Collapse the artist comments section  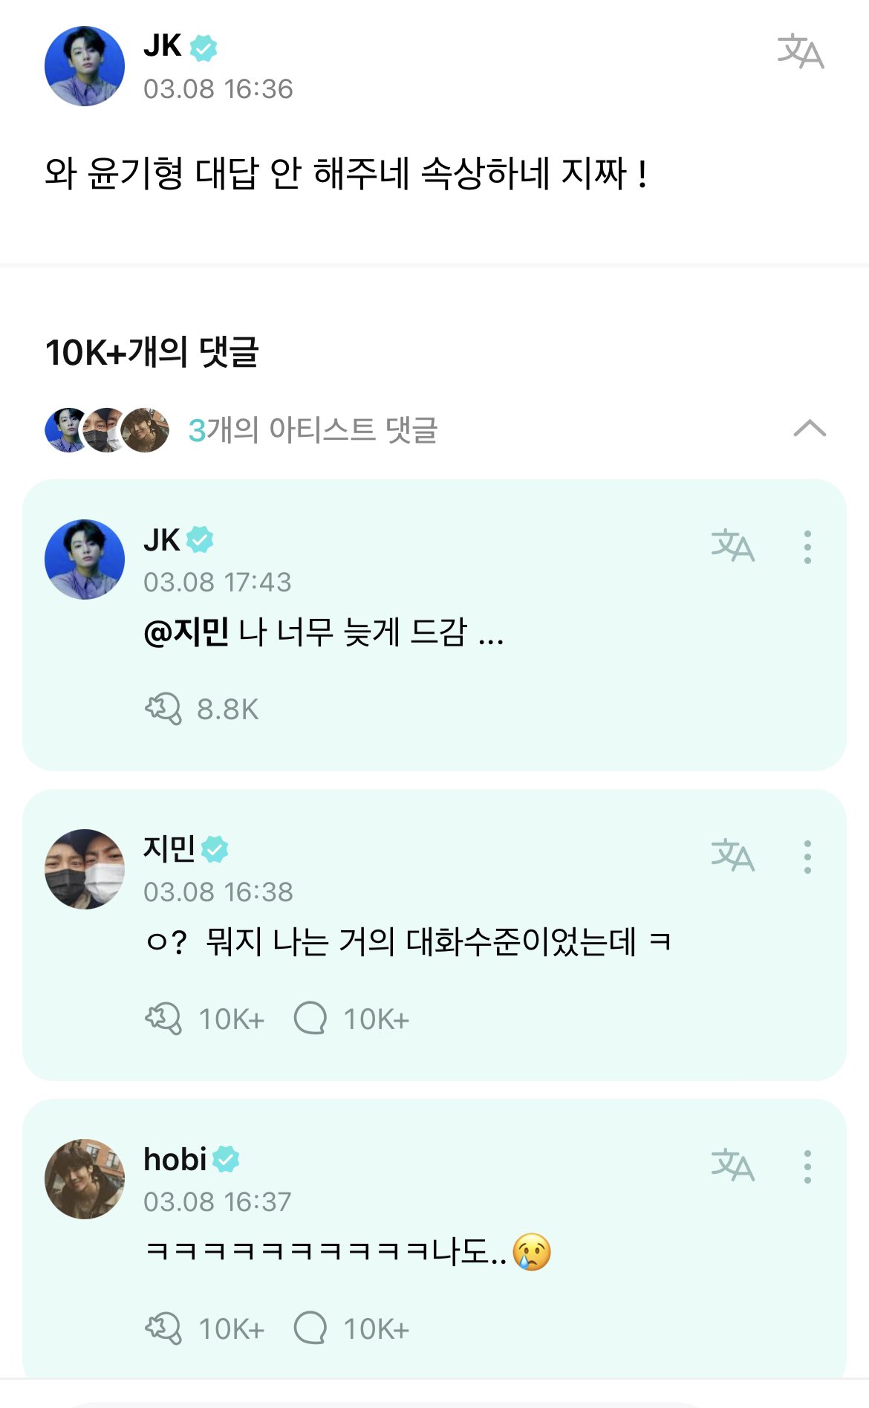(810, 429)
